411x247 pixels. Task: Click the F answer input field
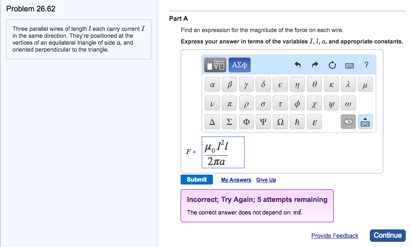(x=223, y=152)
